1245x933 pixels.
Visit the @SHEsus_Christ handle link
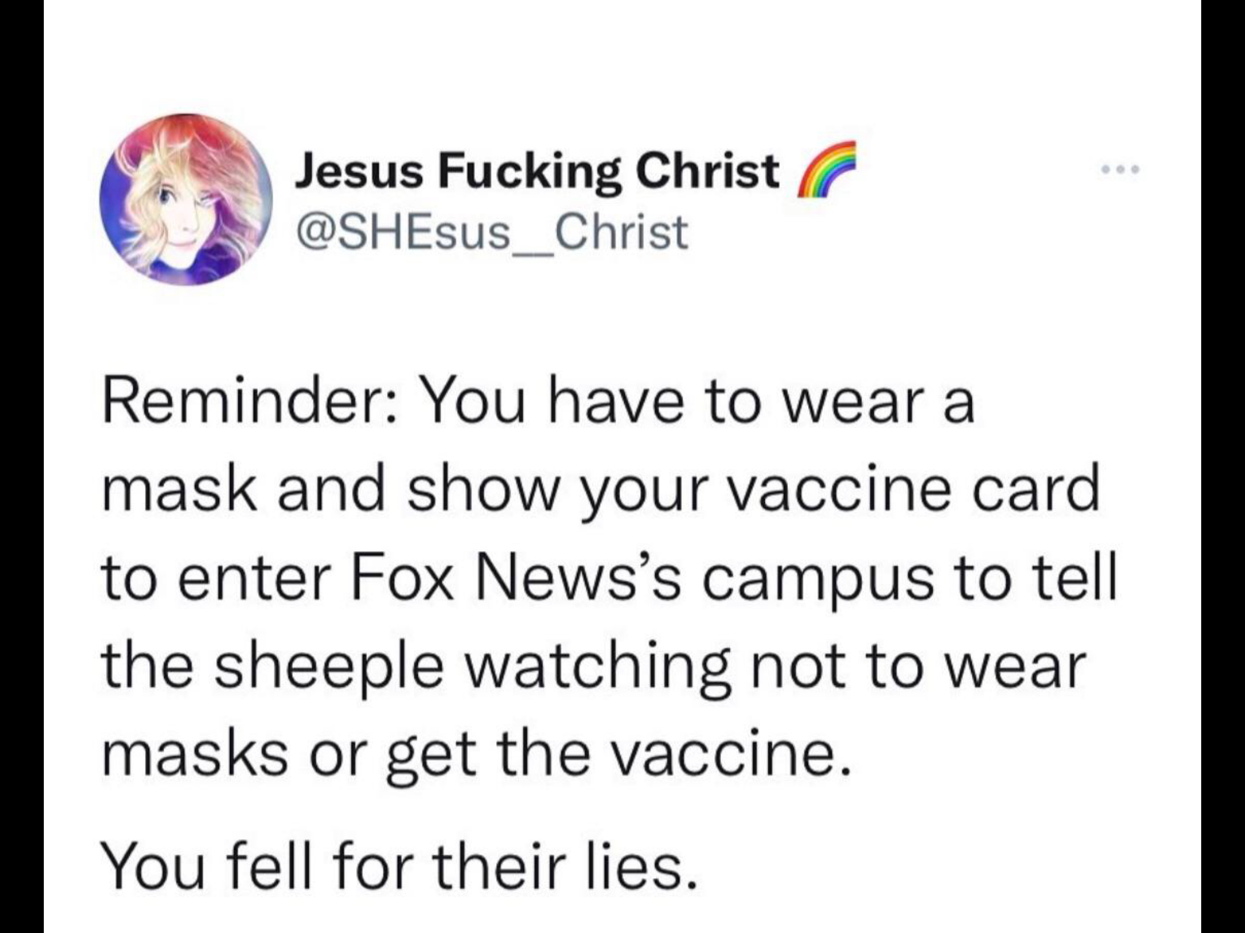(x=492, y=232)
